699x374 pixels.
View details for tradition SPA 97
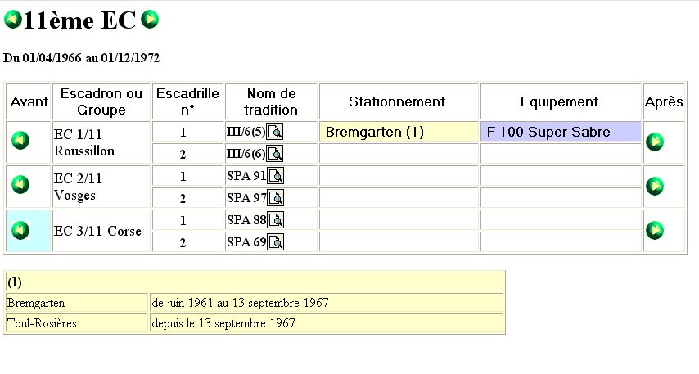click(x=275, y=198)
